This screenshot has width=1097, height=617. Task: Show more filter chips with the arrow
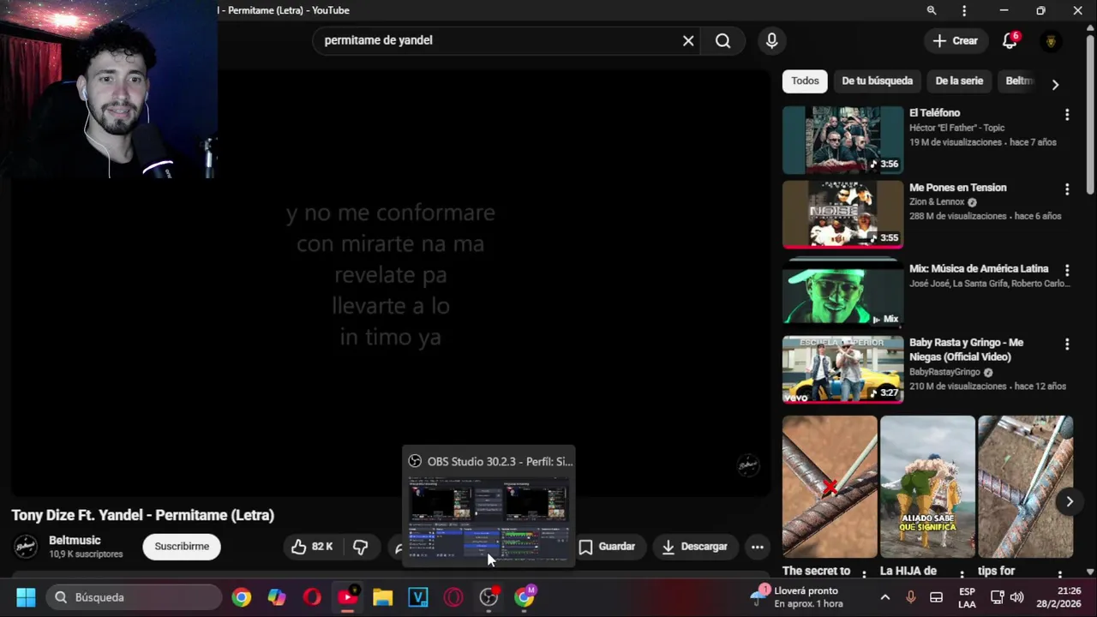pyautogui.click(x=1055, y=84)
